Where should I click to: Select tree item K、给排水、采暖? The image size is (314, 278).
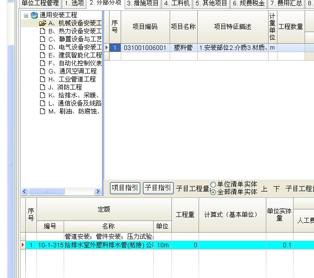coord(73,95)
